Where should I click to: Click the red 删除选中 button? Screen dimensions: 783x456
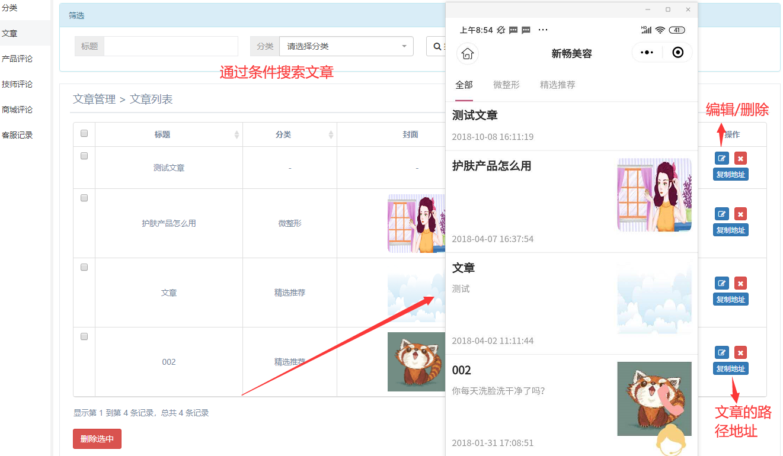pos(97,439)
